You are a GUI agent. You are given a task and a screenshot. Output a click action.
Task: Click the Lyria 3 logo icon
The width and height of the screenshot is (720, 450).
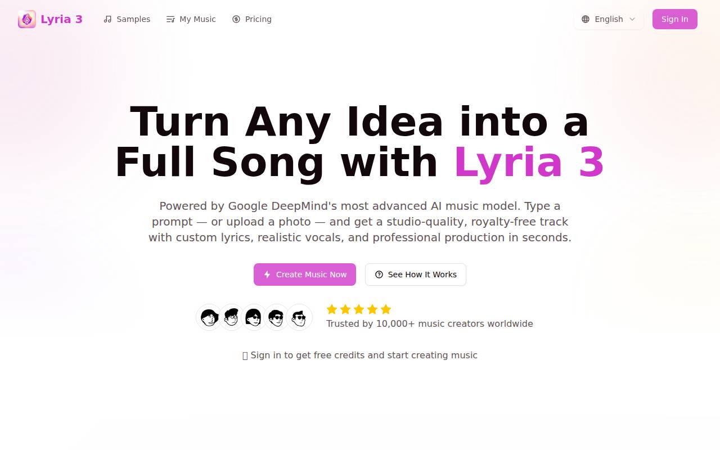click(x=26, y=19)
